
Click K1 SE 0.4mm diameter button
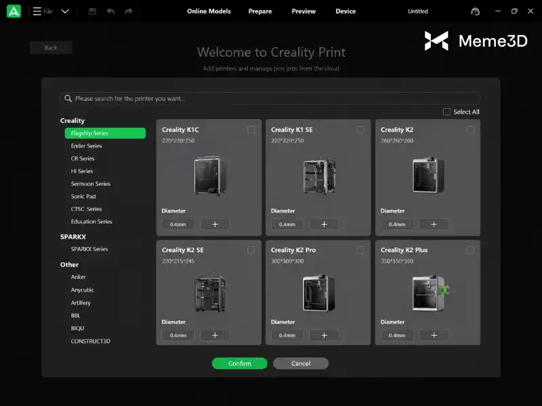pos(287,224)
